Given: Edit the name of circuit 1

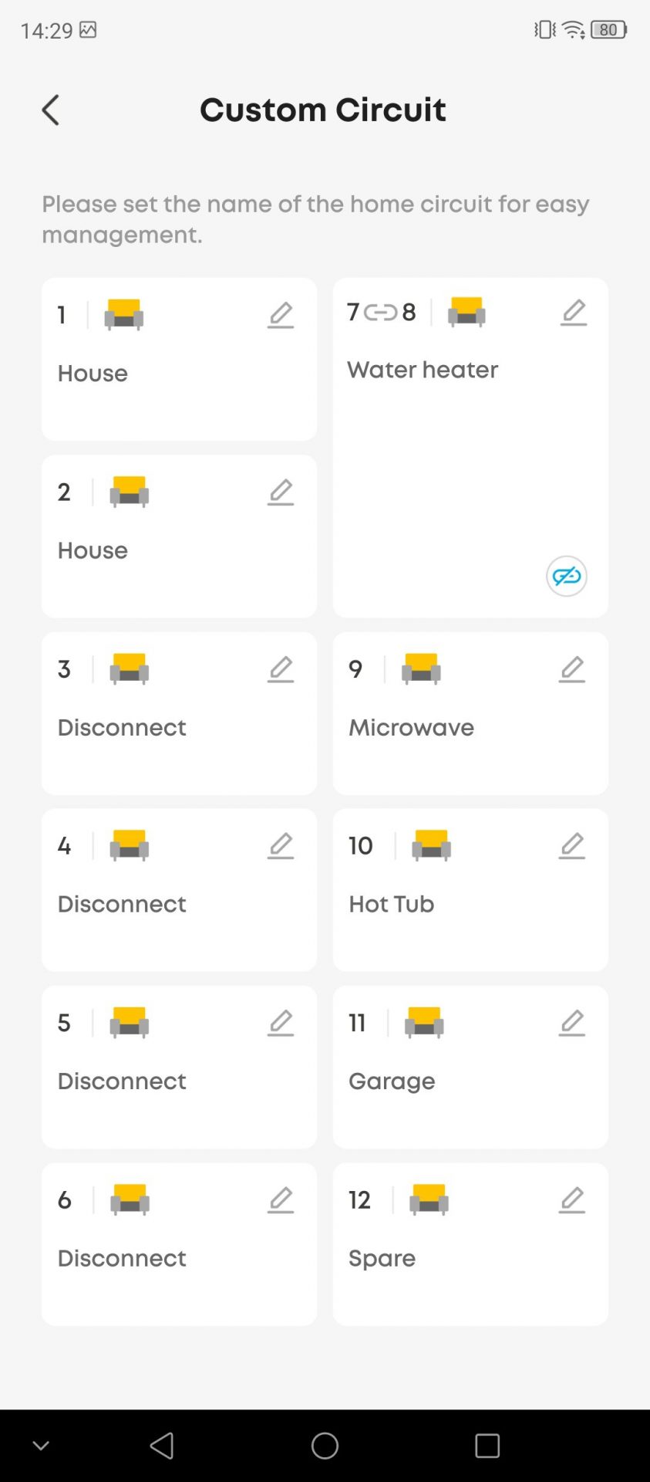Looking at the screenshot, I should 281,315.
